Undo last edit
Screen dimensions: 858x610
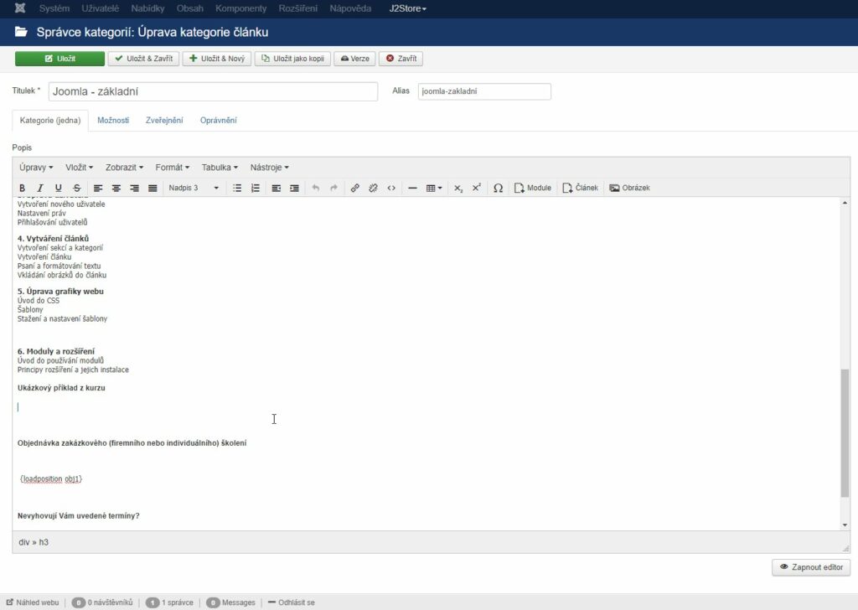click(x=316, y=188)
